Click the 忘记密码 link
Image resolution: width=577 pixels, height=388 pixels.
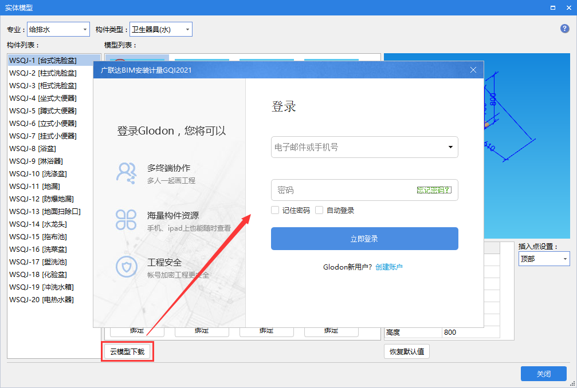434,190
